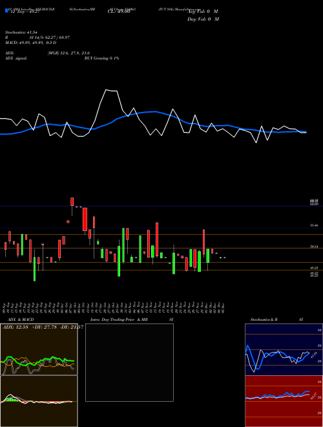Click the 'Avg Vol: 0 M' label

(x=203, y=12)
